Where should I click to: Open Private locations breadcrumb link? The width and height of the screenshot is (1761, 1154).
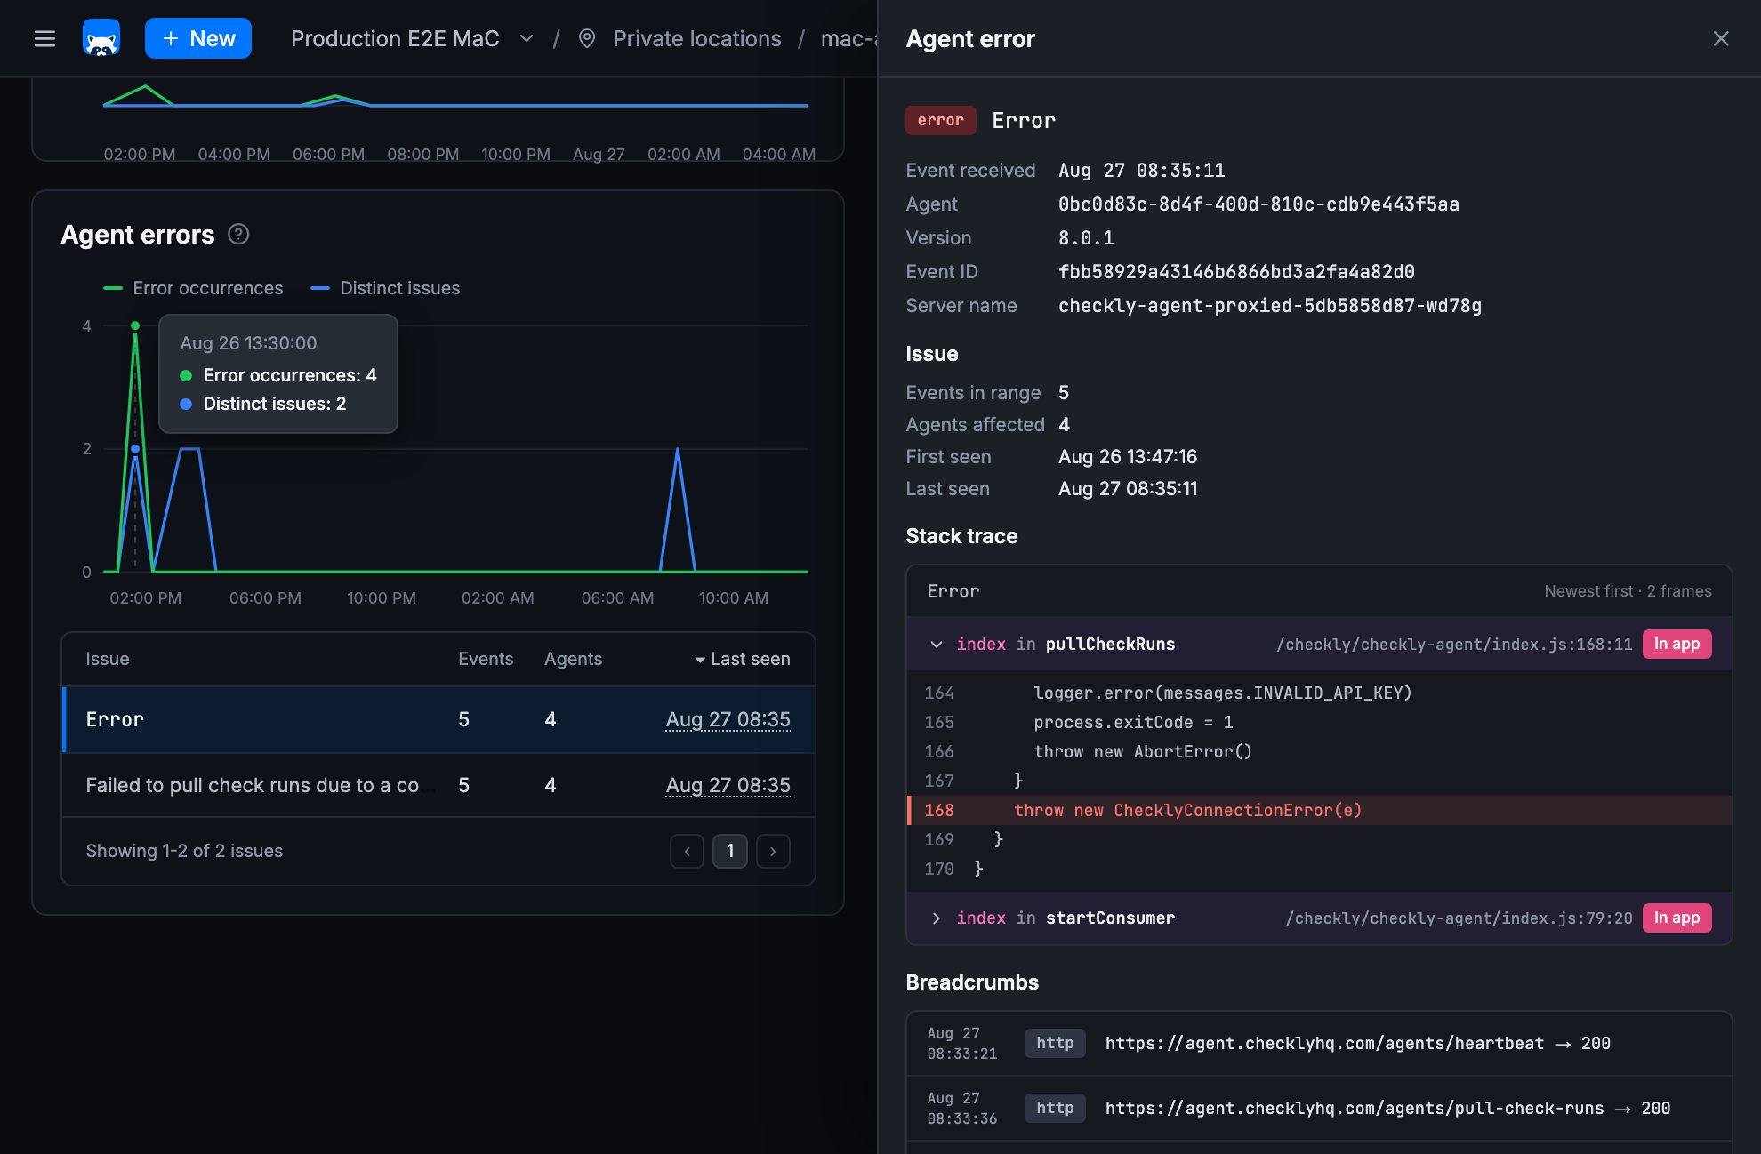(697, 39)
